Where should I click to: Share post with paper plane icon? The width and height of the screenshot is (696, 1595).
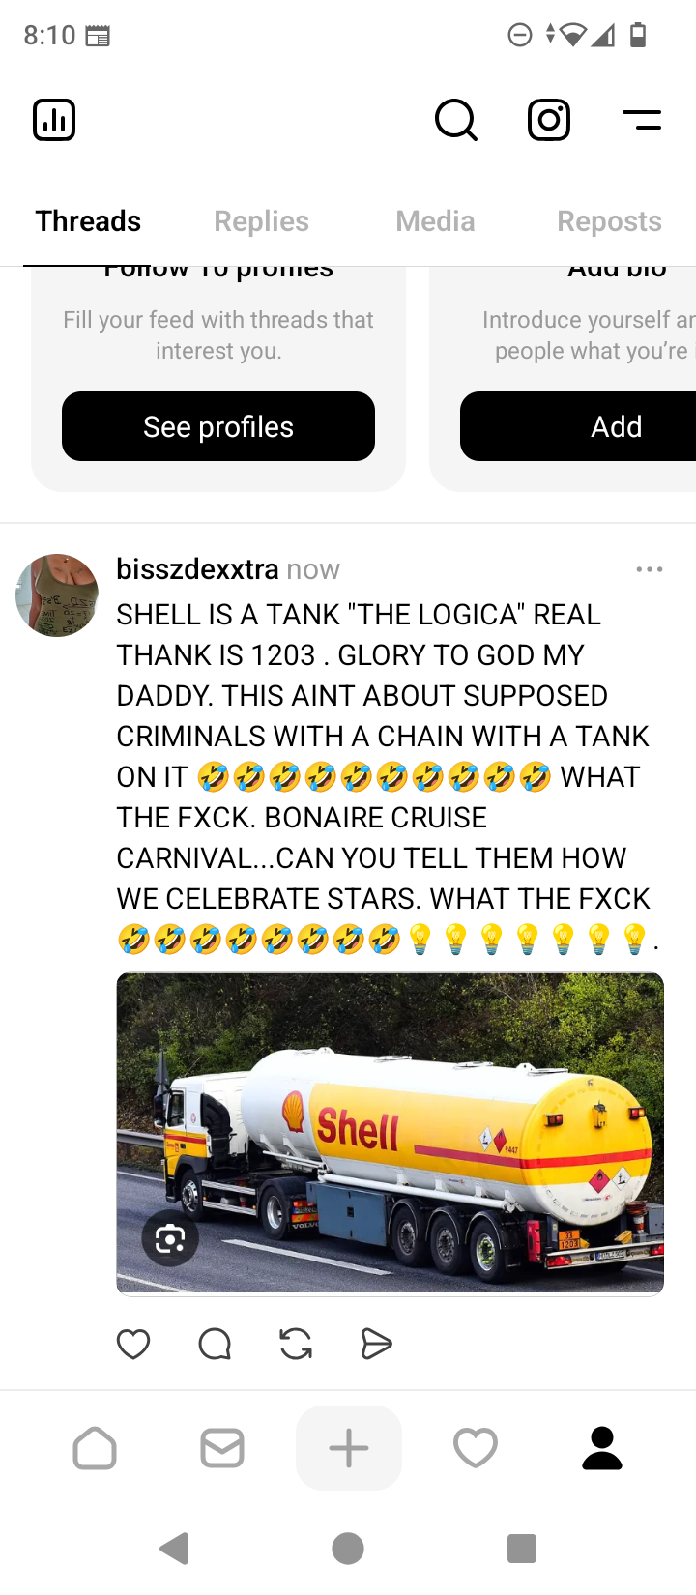pos(376,1344)
